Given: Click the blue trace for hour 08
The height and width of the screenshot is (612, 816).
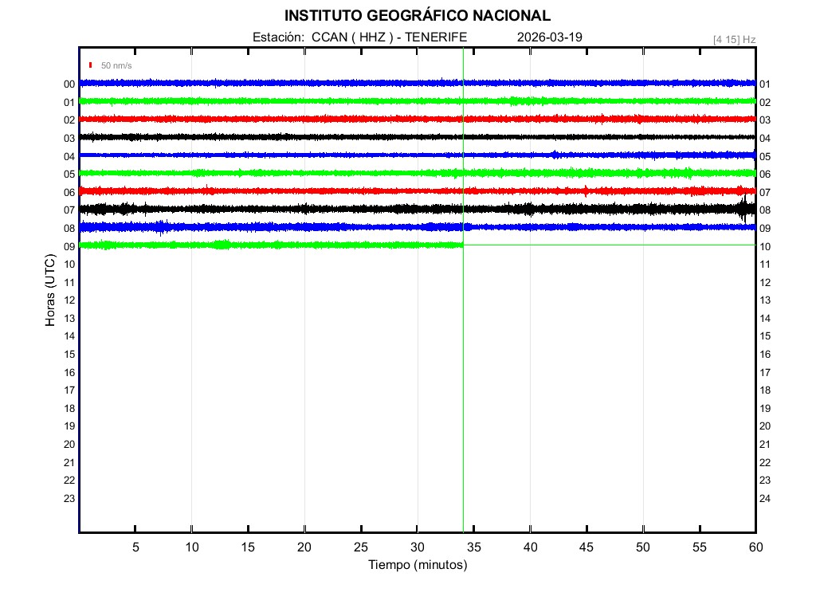Looking at the screenshot, I should coord(319,227).
